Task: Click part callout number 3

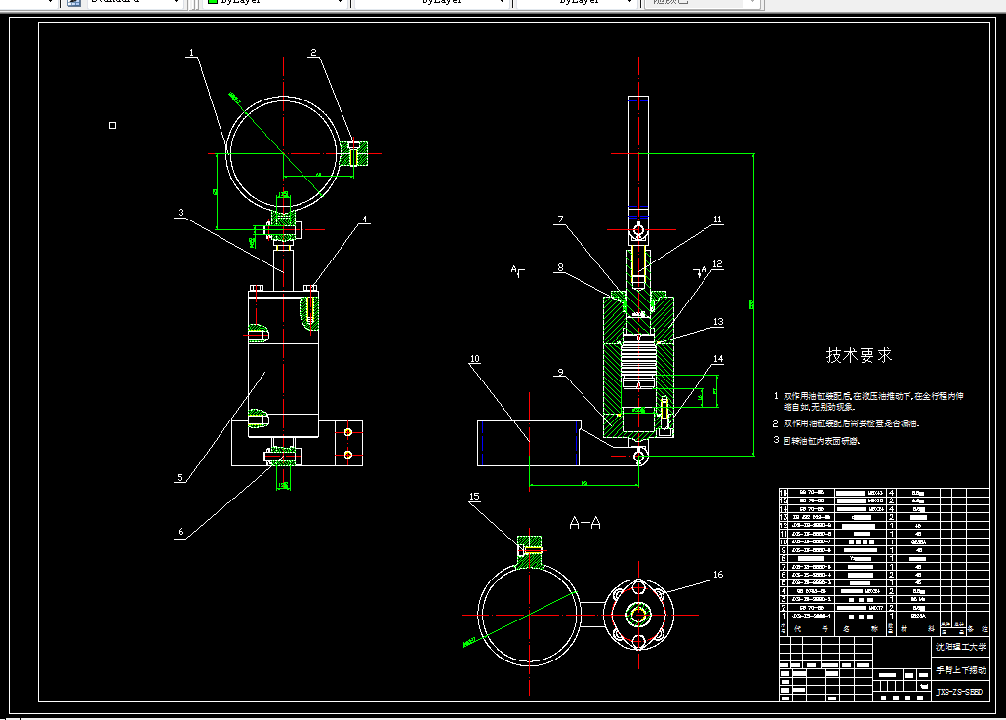Action: [181, 213]
